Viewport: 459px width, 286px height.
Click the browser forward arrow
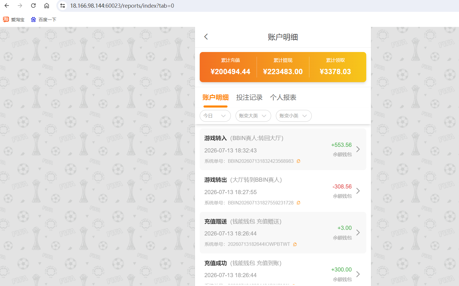(20, 6)
